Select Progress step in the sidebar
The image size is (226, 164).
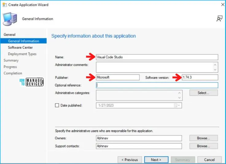click(10, 67)
